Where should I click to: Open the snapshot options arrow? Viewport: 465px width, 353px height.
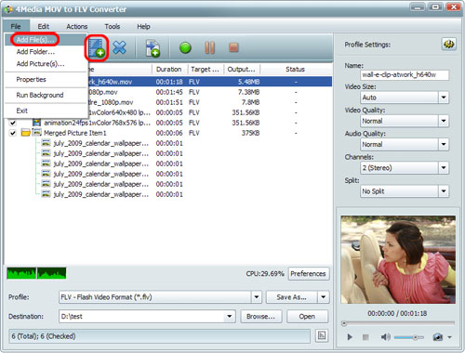[450, 337]
